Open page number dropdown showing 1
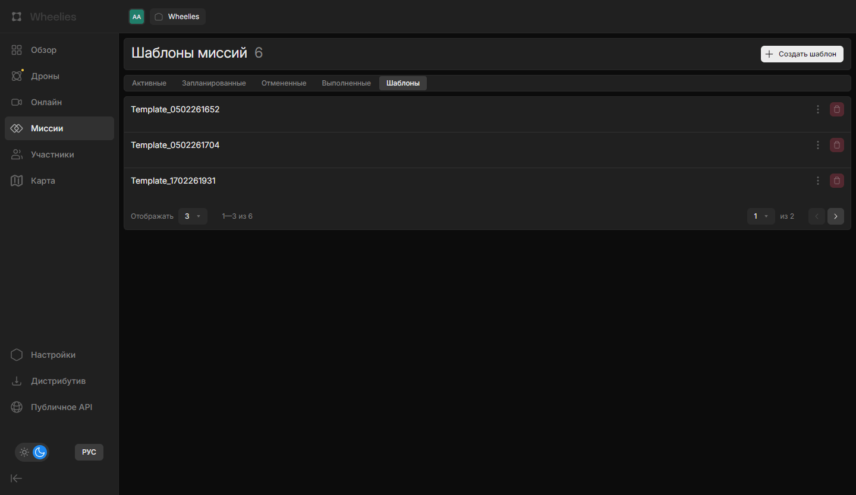The image size is (856, 495). click(761, 216)
